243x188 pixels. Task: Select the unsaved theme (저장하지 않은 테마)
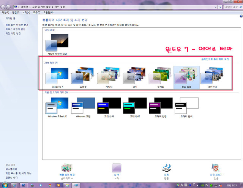(x=57, y=44)
